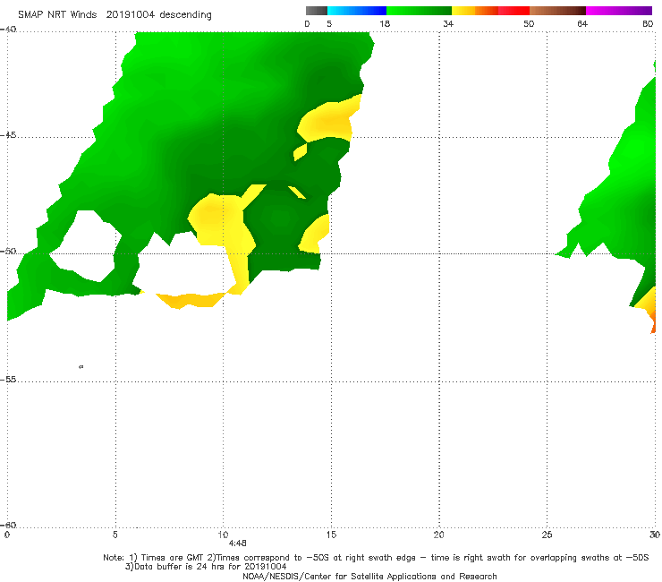Viewport: 662px width, 582px height.
Task: Click the color bar label '34'
Action: [448, 24]
